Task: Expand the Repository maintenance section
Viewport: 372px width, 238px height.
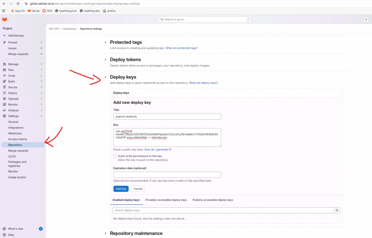Action: (x=105, y=234)
